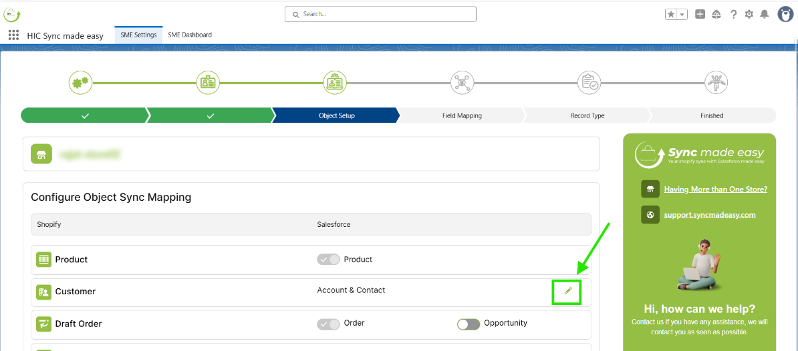Click the Draft Order row label
This screenshot has width=798, height=351.
[x=78, y=324]
